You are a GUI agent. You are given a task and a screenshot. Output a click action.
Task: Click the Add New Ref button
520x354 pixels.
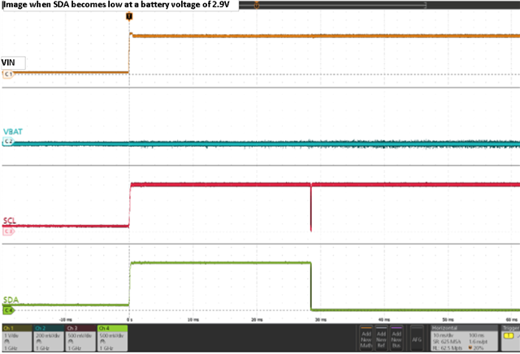[x=381, y=338]
